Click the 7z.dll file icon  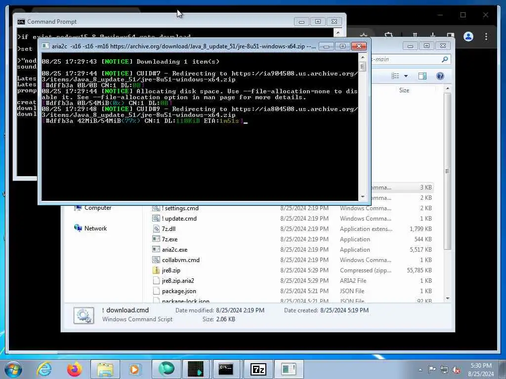pyautogui.click(x=156, y=229)
